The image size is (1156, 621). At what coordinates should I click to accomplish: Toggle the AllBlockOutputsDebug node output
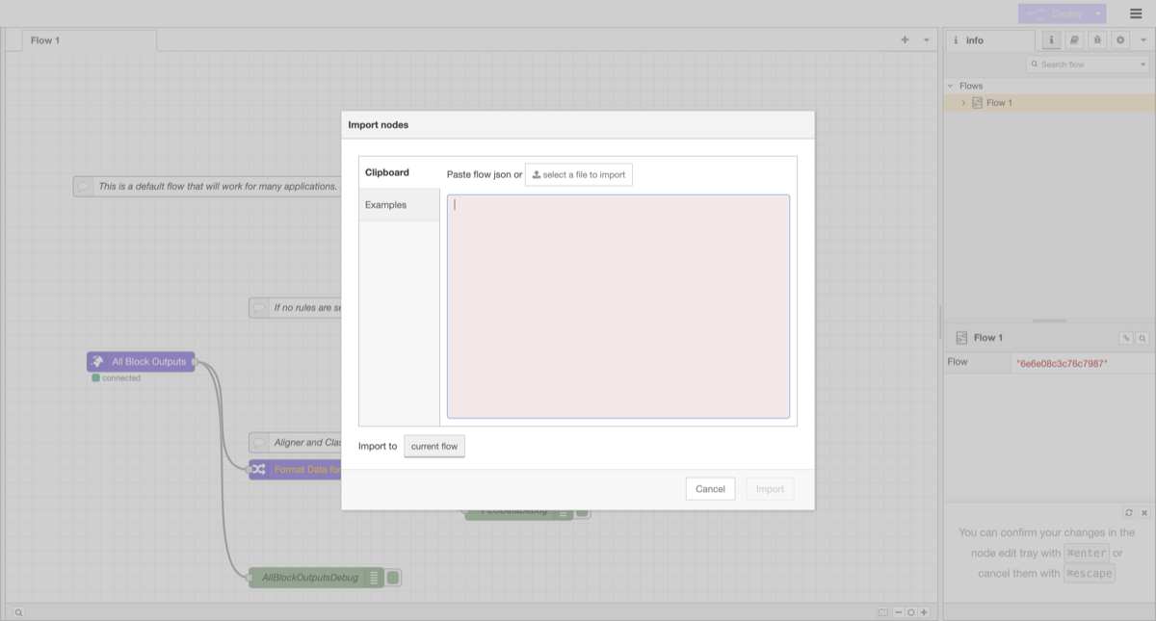tap(391, 577)
